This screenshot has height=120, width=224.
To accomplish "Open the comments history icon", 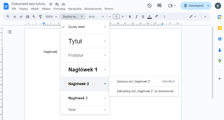I will click(159, 6).
